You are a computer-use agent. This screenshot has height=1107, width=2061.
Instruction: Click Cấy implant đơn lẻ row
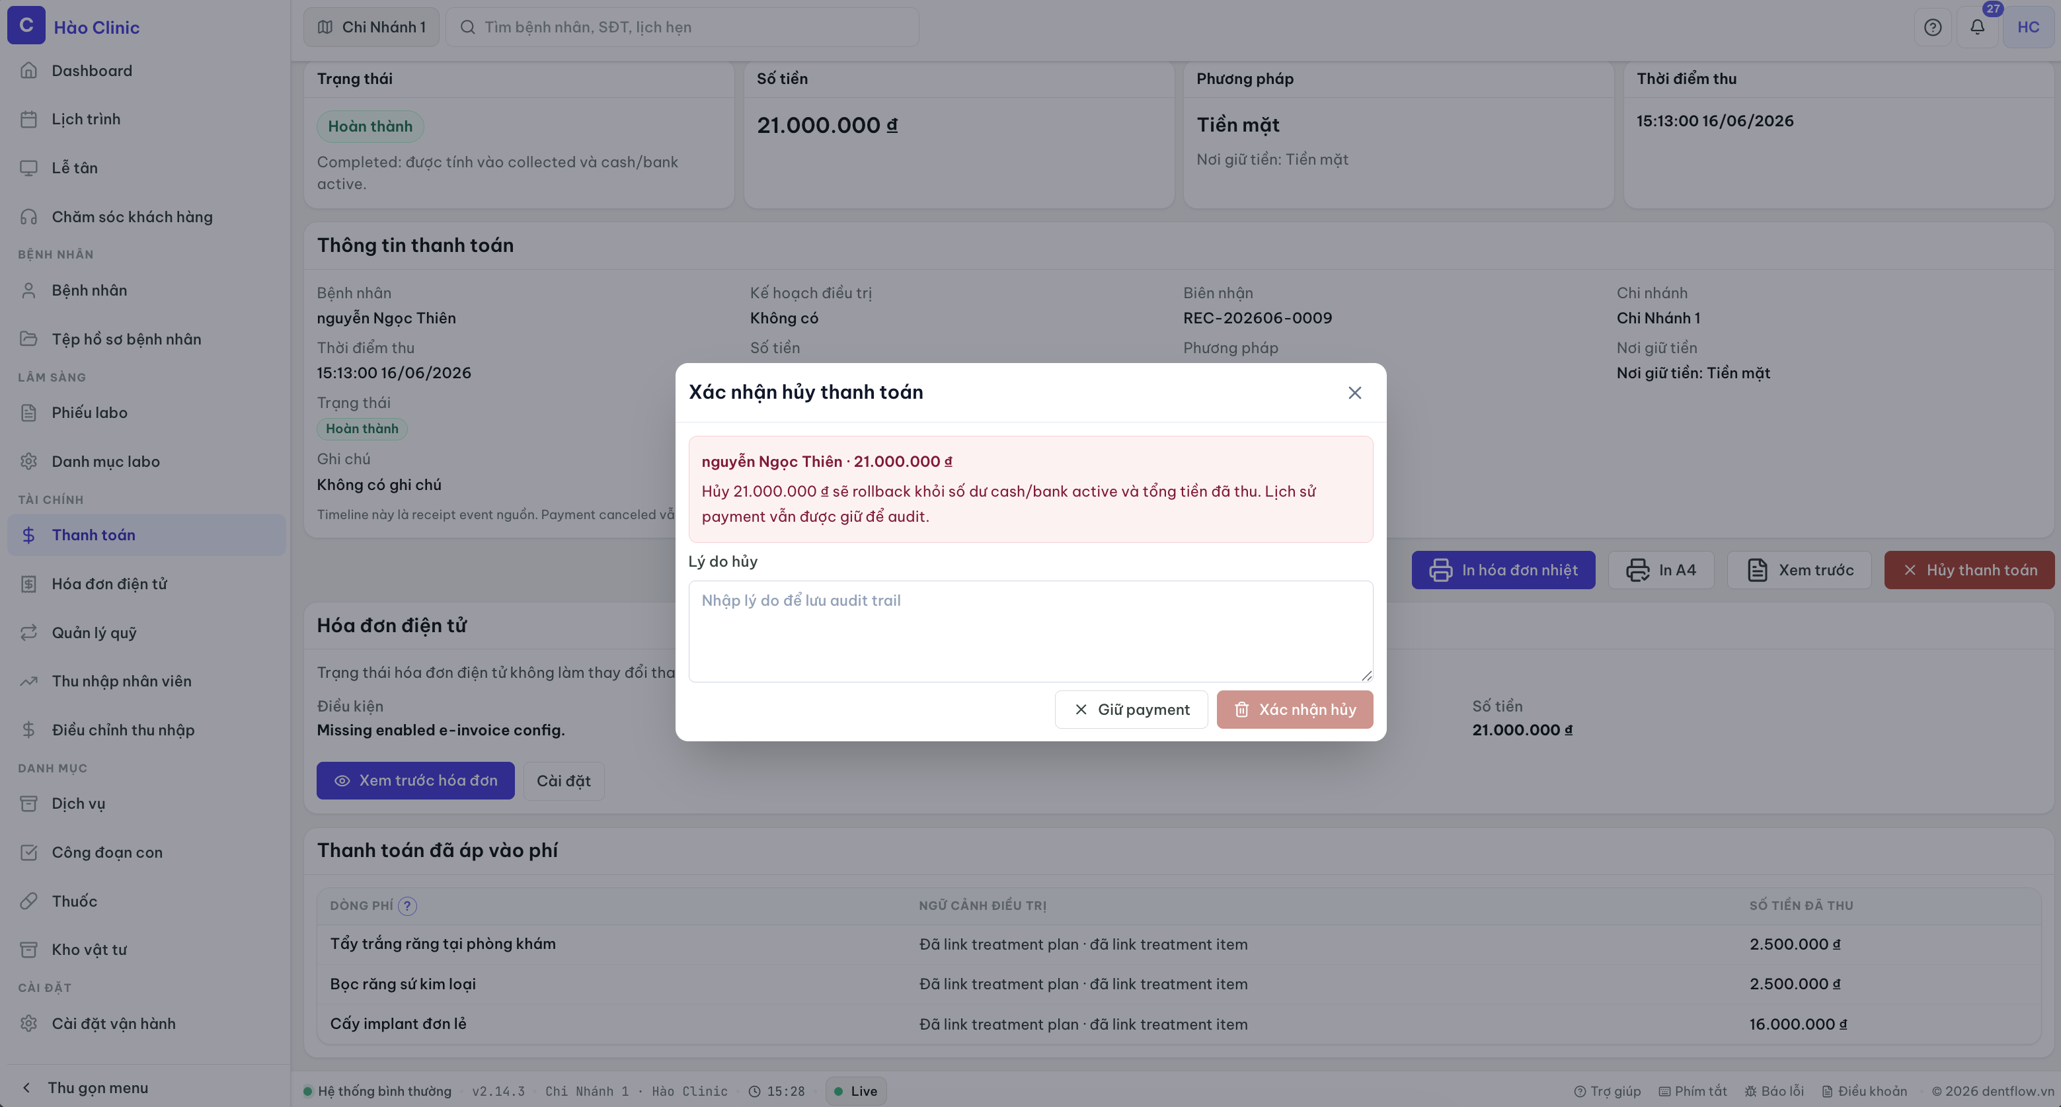click(x=1179, y=1024)
